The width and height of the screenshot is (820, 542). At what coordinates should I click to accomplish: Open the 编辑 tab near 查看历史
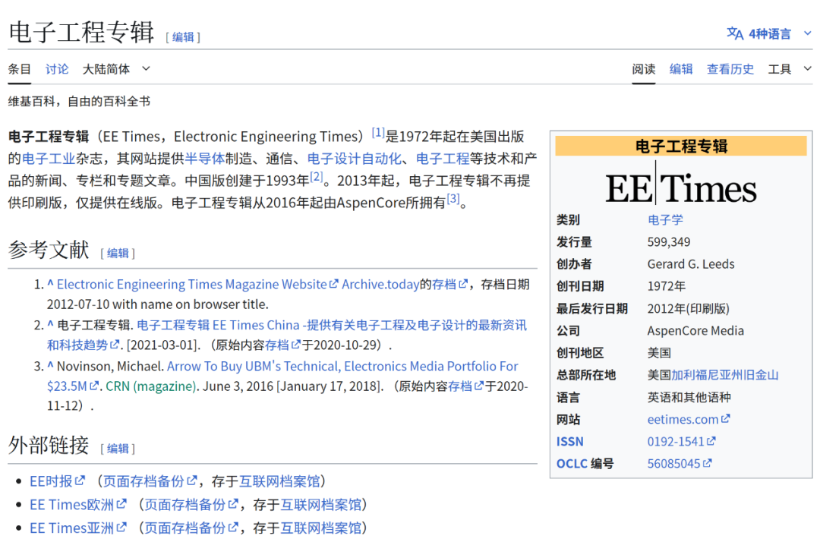681,69
